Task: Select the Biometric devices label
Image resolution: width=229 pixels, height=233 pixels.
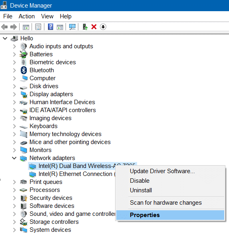Action: [53, 62]
